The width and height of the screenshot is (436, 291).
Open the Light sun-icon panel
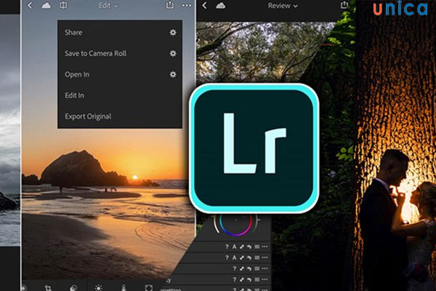[98, 287]
